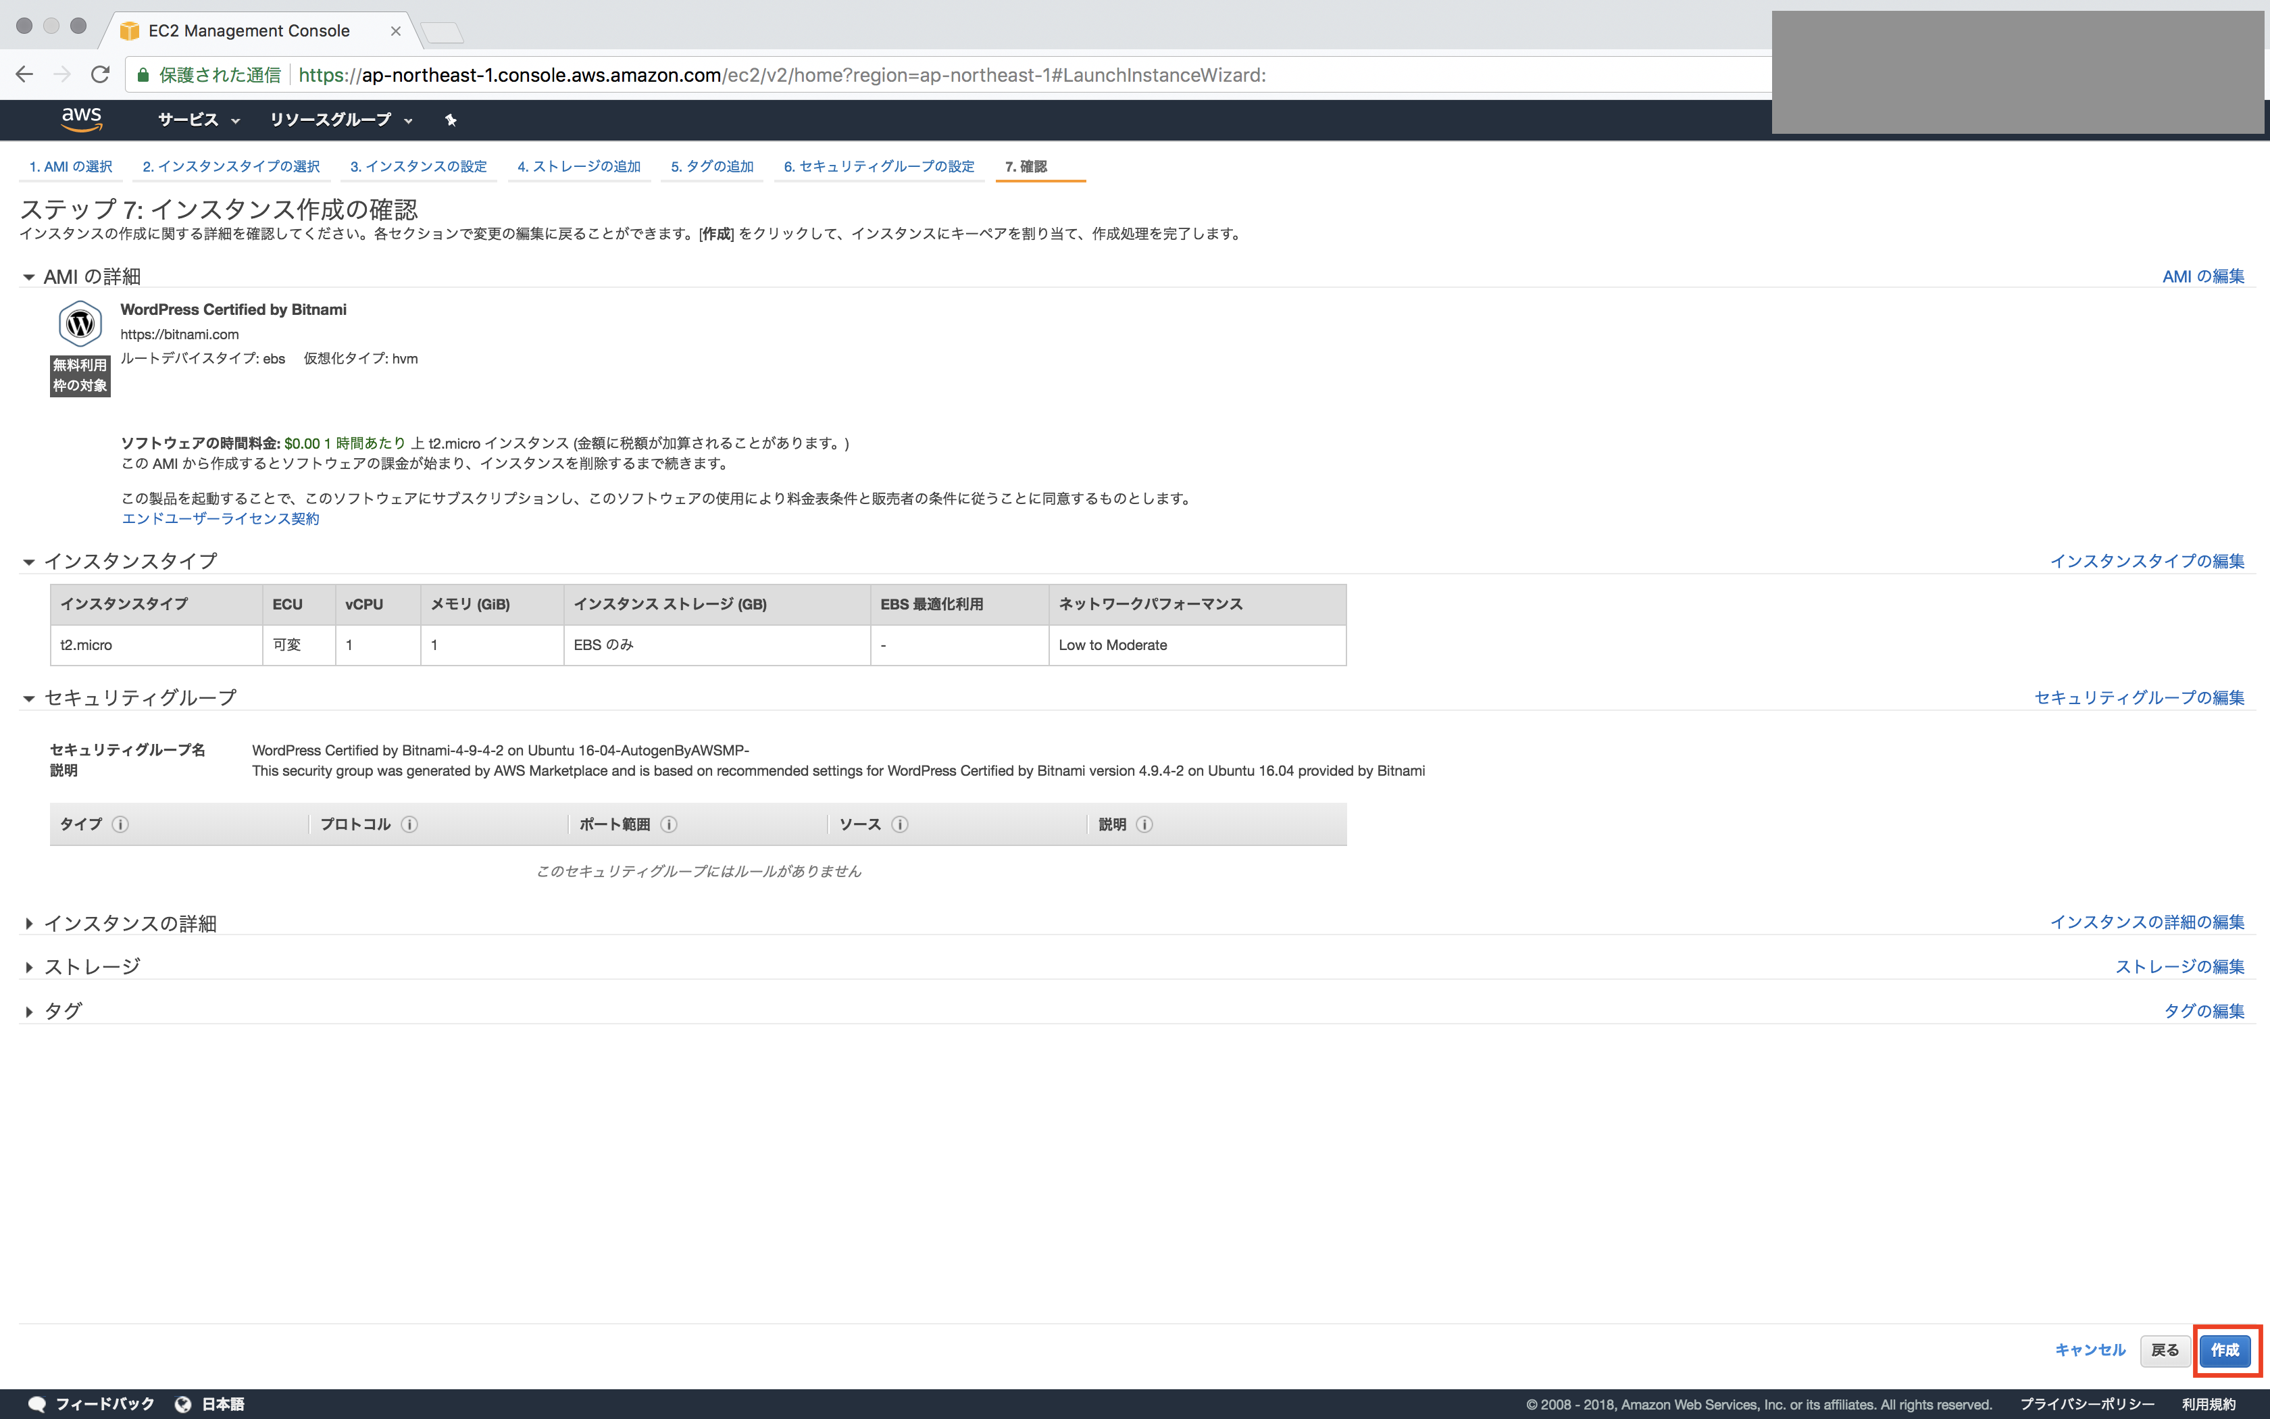Click インスタンスの詳細の編集 link

click(2147, 922)
